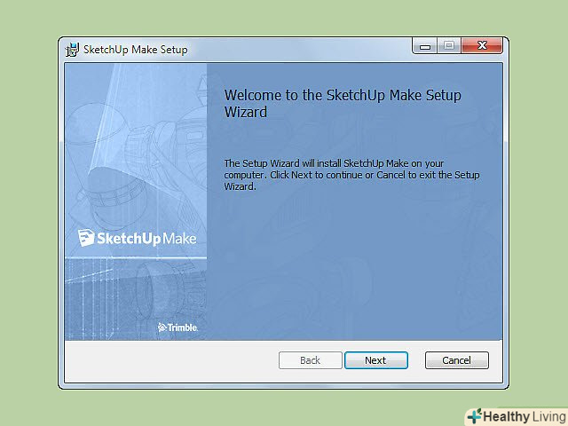Click the disabled Back button
Image resolution: width=568 pixels, height=426 pixels.
[x=310, y=360]
